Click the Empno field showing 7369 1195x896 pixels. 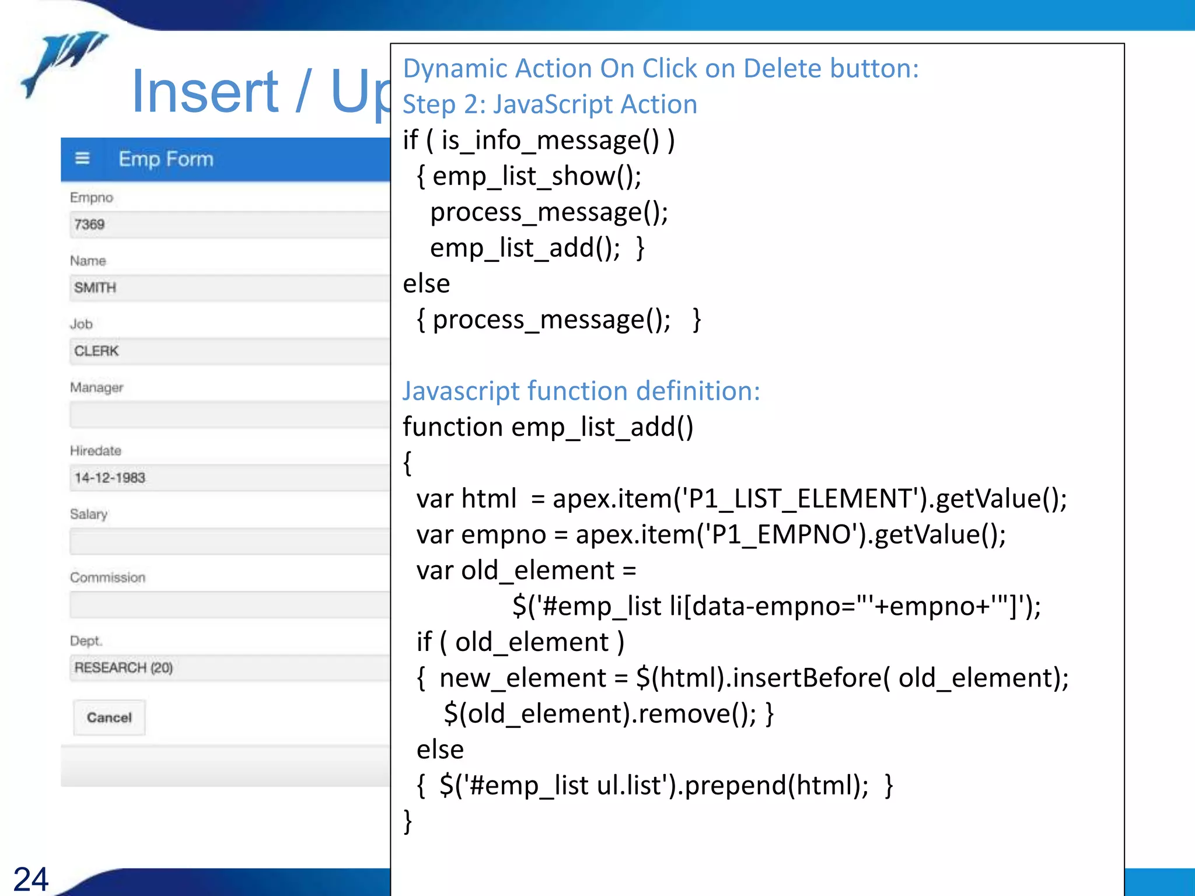click(x=229, y=225)
